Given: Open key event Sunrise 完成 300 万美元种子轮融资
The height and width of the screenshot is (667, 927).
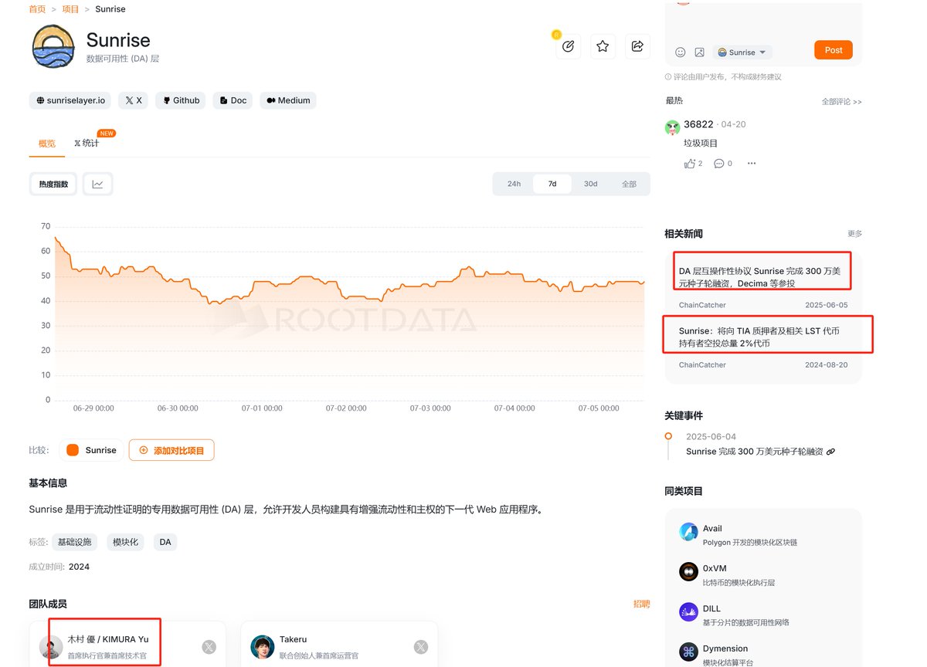Looking at the screenshot, I should [754, 452].
